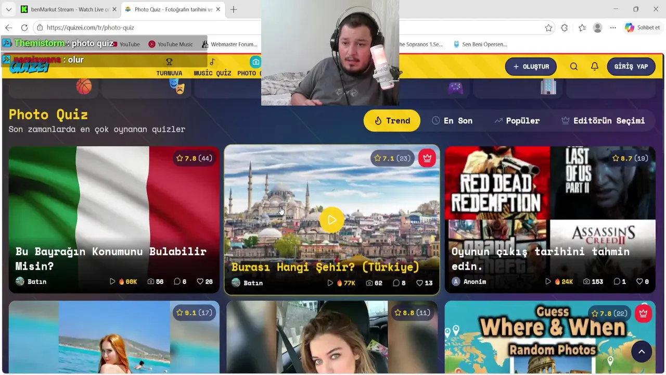Open Bu Bayrağın Konumunu Bulabilir Misin quiz
Viewport: 666px width, 375px height.
pos(114,219)
